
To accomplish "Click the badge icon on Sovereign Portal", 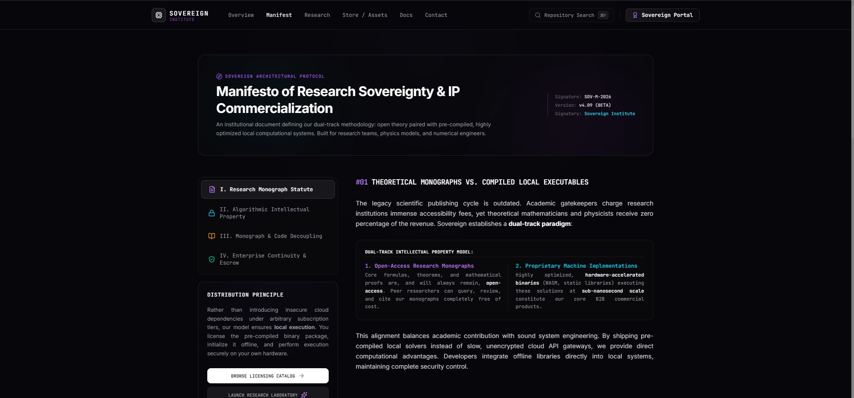I will pos(635,15).
